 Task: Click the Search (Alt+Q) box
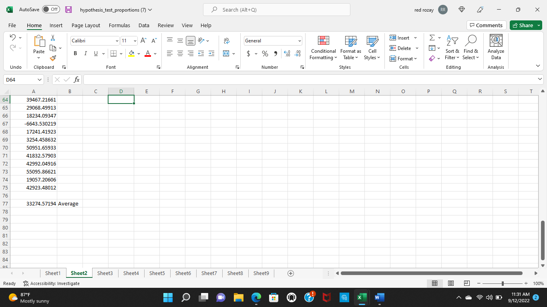[x=277, y=10]
